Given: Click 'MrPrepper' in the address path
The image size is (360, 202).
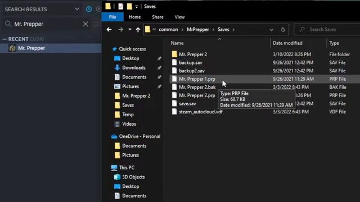Looking at the screenshot, I should [x=198, y=30].
